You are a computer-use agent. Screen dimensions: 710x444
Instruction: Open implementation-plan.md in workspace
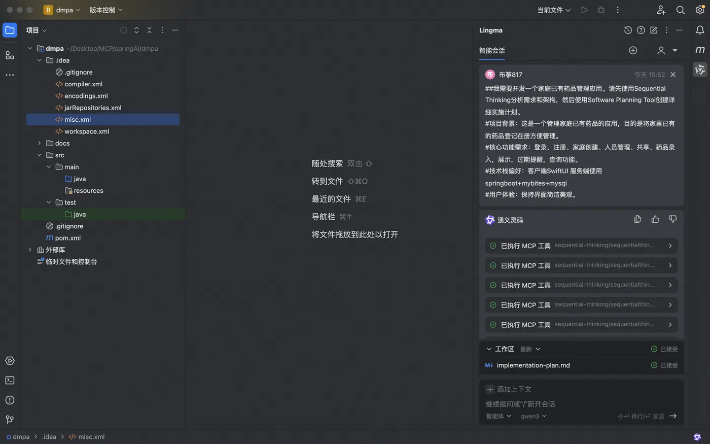pyautogui.click(x=533, y=365)
